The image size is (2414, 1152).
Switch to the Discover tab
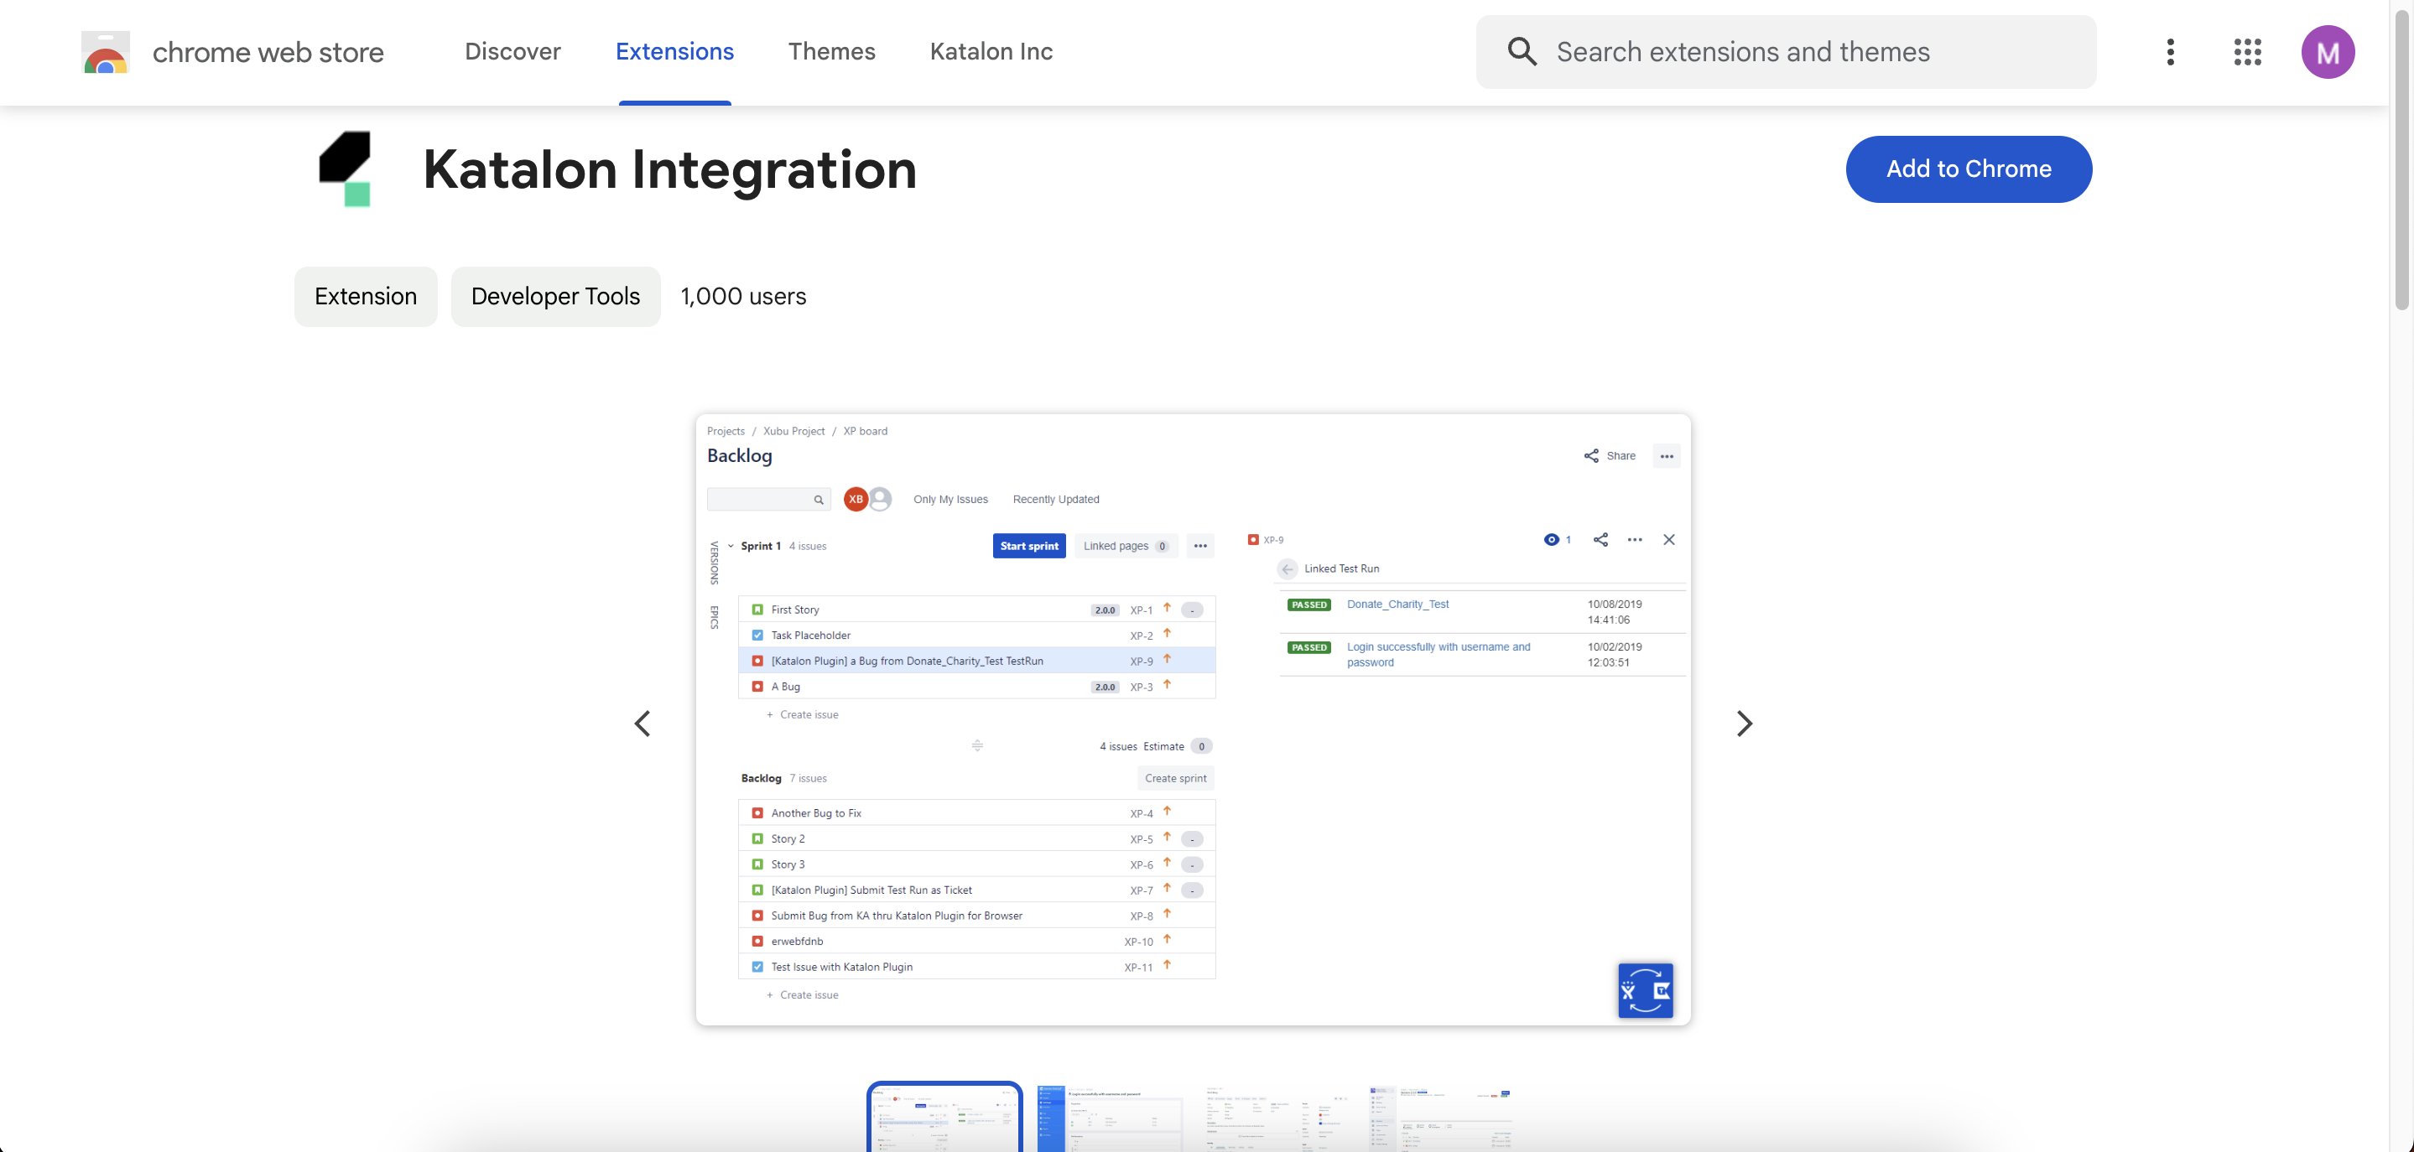512,51
